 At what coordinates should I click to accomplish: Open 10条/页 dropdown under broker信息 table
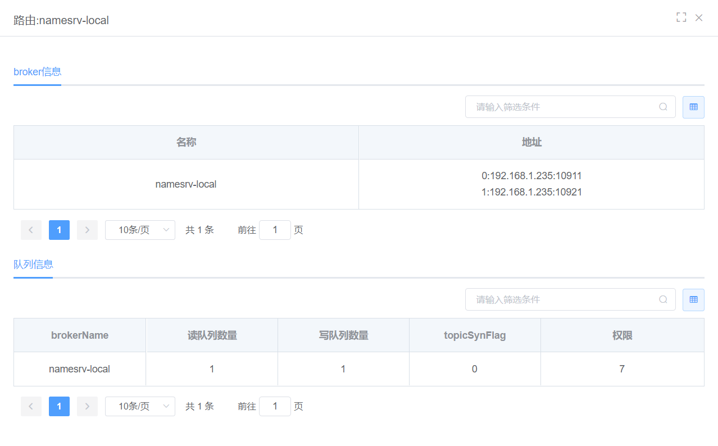[x=140, y=230]
